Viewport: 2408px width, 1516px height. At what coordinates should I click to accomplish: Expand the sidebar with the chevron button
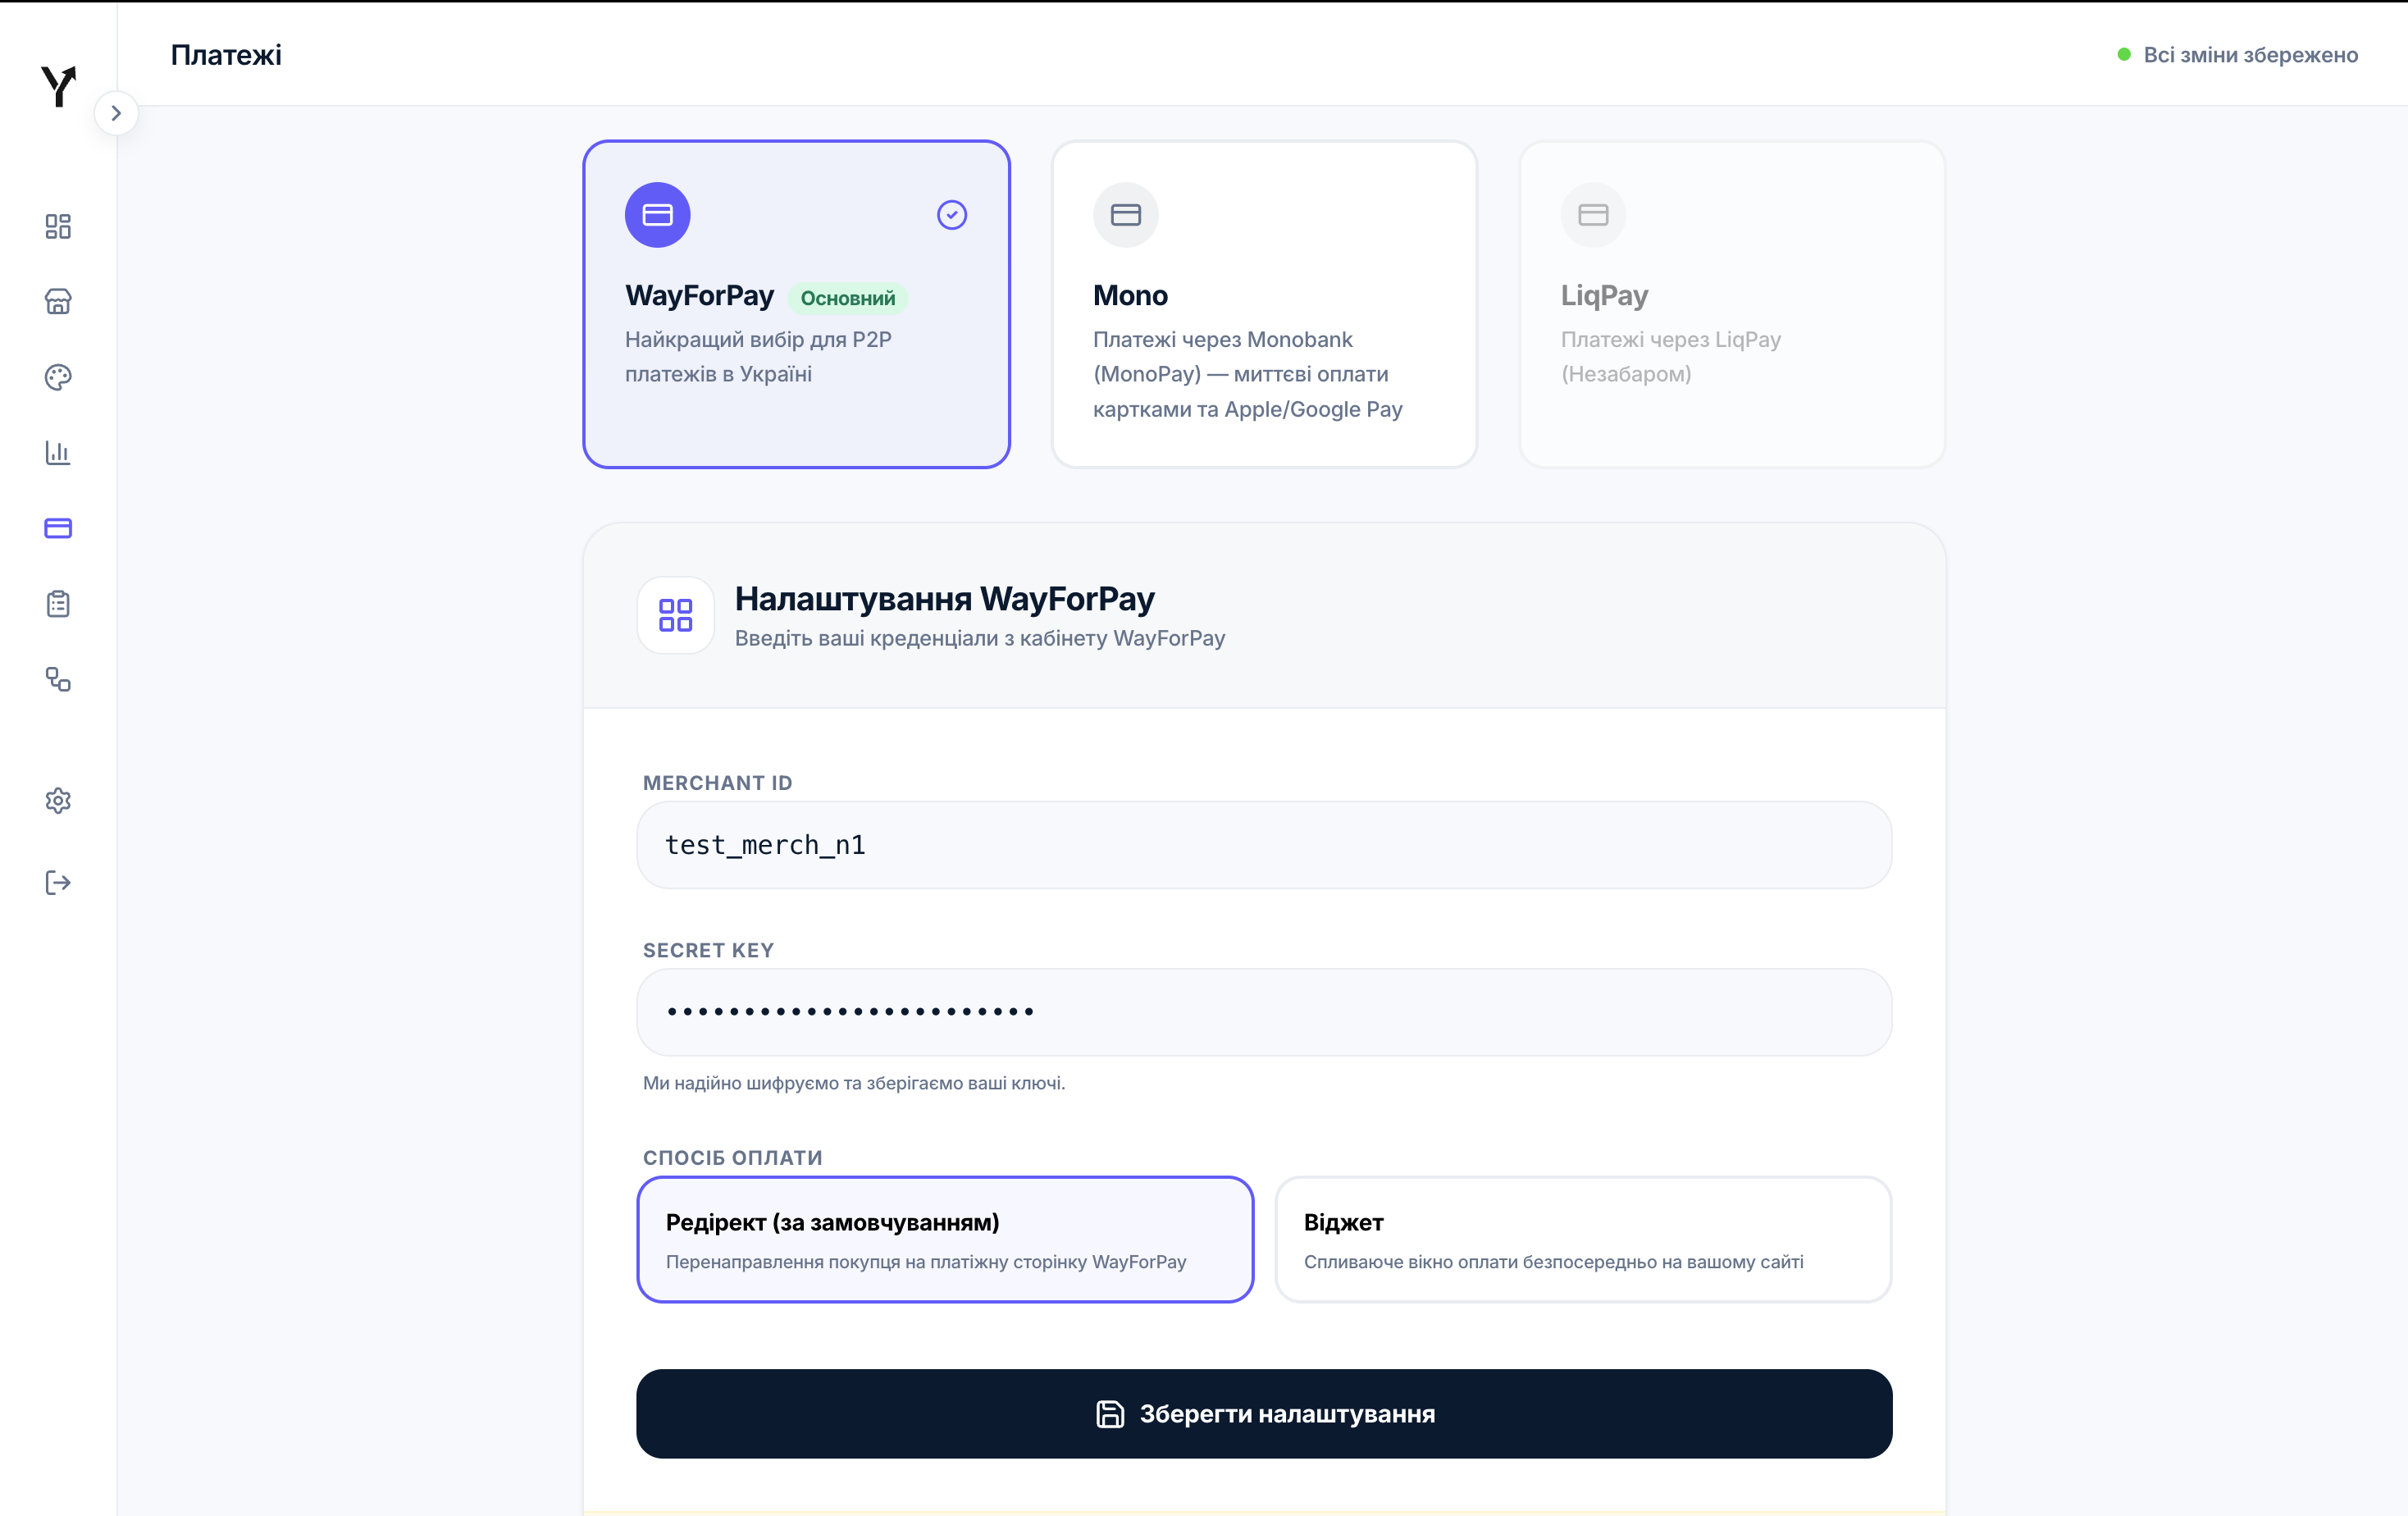116,113
